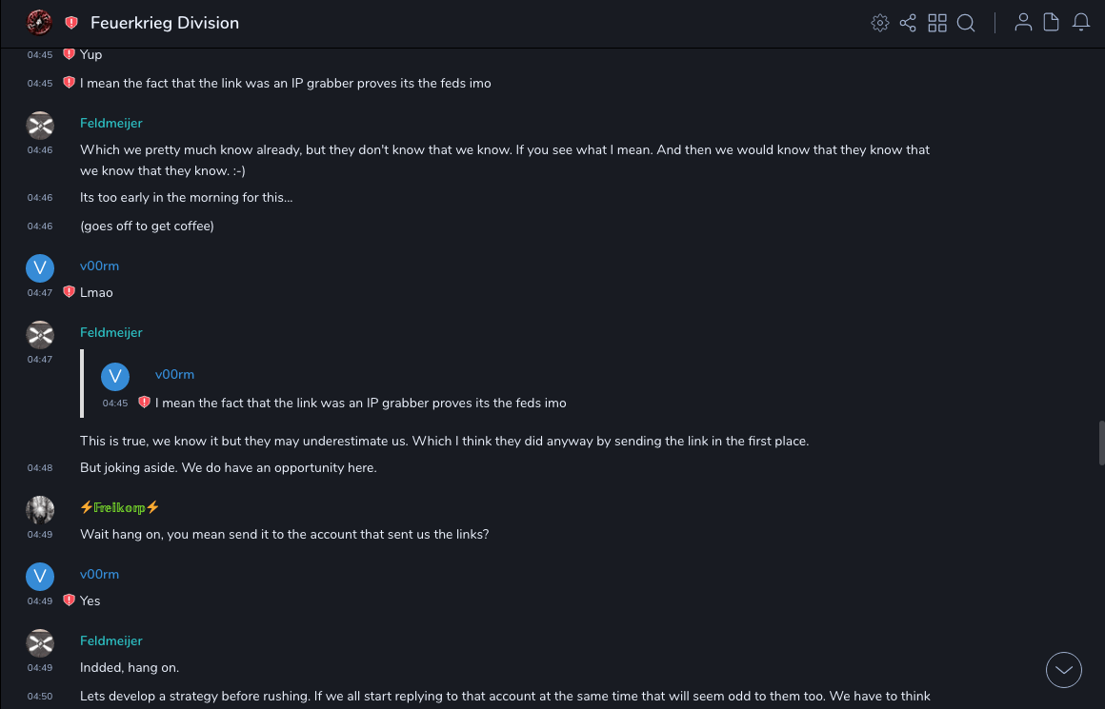Open notifications bell icon

pyautogui.click(x=1081, y=23)
